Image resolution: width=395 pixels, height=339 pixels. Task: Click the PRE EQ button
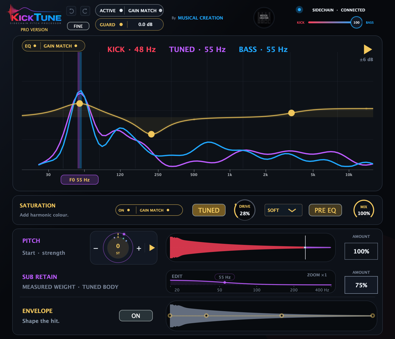325,210
